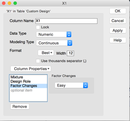The height and width of the screenshot is (121, 130).
Task: Cancel the column info dialog
Action: 118,21
